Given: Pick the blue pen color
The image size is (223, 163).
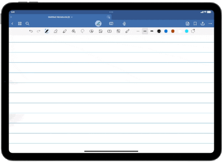Looking at the screenshot, I should tap(166, 31).
